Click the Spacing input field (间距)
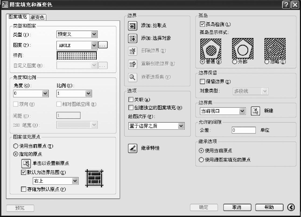301x217 pixels. 68,115
